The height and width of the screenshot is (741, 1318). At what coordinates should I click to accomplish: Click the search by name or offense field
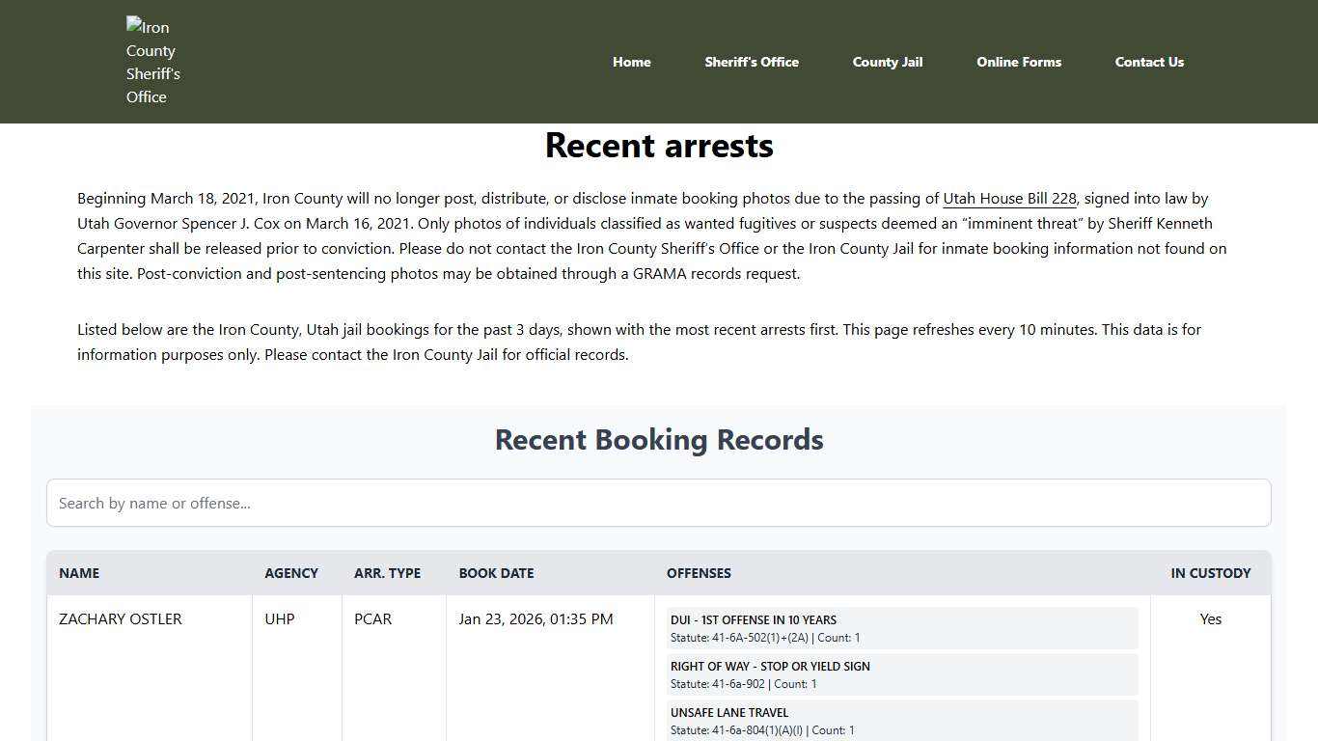click(x=659, y=503)
